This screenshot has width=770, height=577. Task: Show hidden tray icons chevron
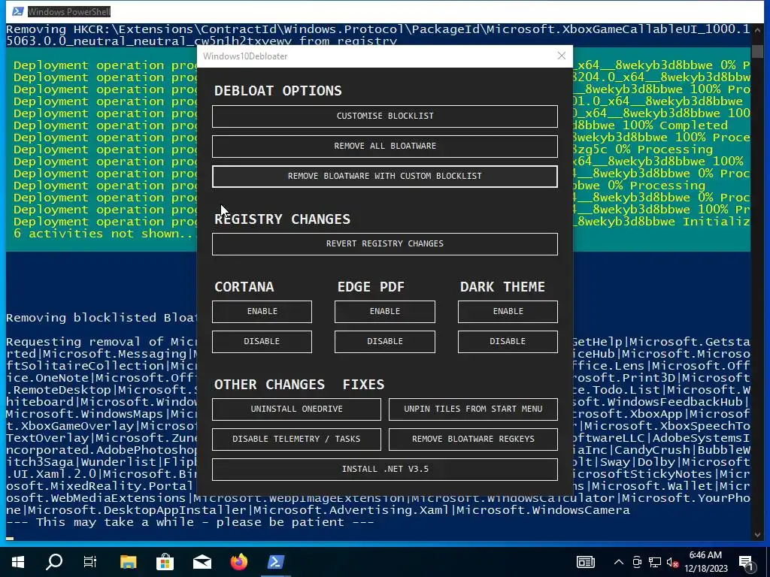click(619, 562)
